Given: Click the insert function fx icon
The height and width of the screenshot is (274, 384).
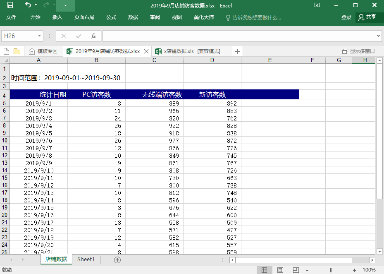Looking at the screenshot, I should (93, 36).
